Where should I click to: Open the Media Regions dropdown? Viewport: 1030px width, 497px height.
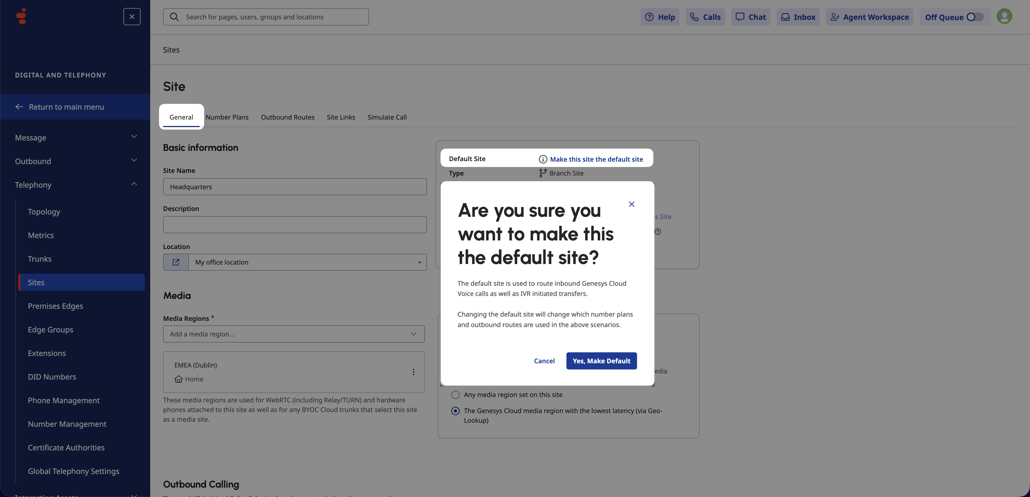tap(293, 334)
